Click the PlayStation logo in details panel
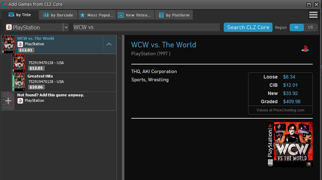The height and width of the screenshot is (180, 322). click(x=305, y=49)
